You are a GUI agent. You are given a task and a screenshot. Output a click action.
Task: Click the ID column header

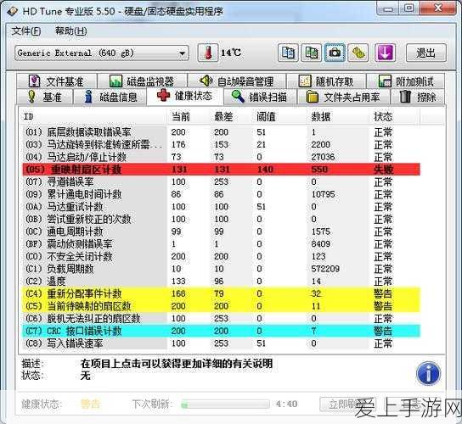94,117
